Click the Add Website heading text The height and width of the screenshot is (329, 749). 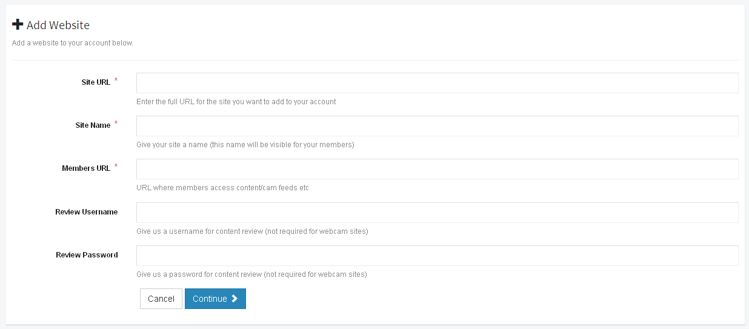coord(58,25)
